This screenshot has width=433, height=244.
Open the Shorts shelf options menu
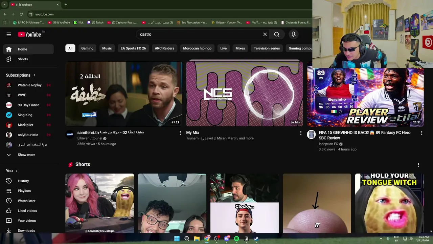[418, 165]
